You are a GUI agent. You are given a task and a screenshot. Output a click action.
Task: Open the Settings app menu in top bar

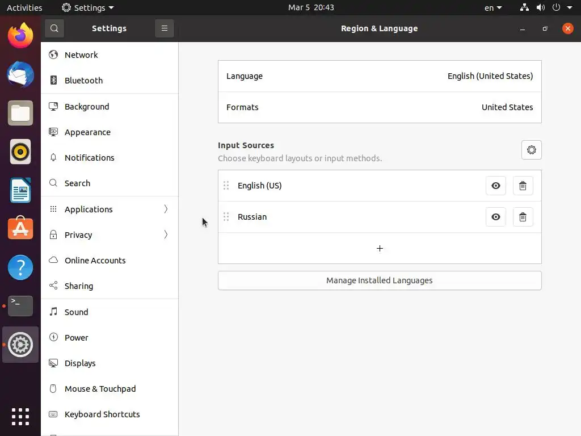pos(88,8)
